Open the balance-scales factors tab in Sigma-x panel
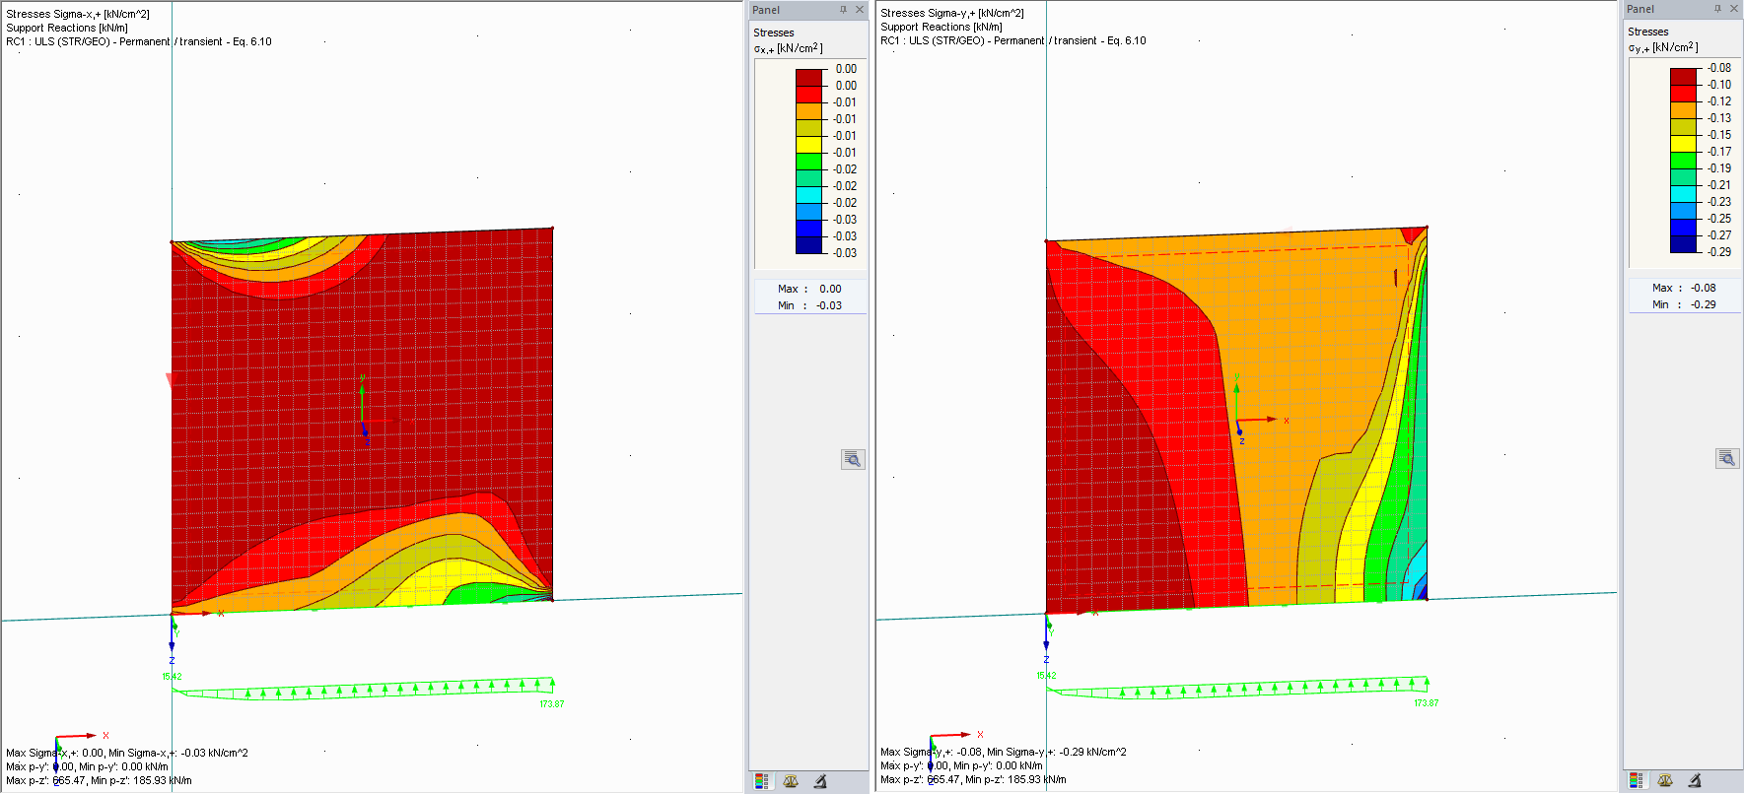Image resolution: width=1744 pixels, height=794 pixels. point(791,781)
